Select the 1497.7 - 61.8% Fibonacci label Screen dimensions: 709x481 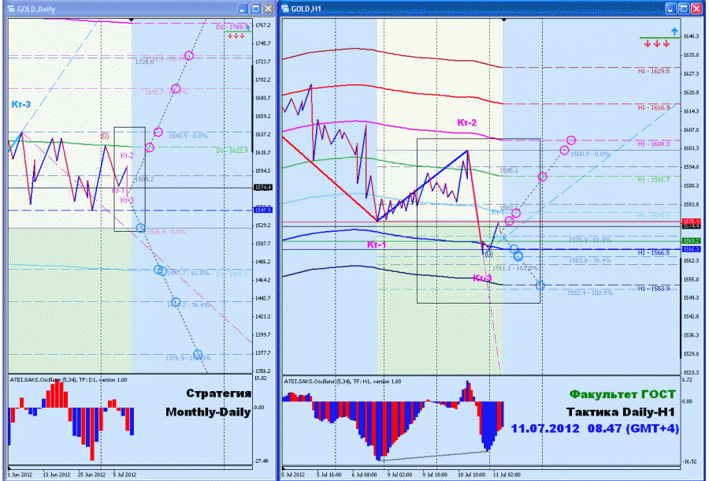[190, 274]
